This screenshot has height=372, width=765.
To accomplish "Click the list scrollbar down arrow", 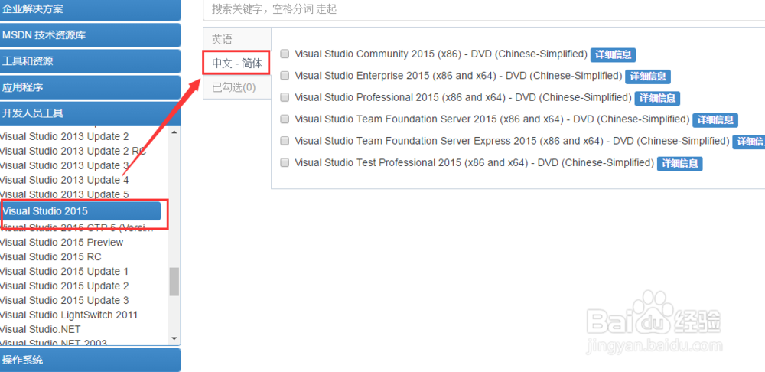I will [174, 338].
